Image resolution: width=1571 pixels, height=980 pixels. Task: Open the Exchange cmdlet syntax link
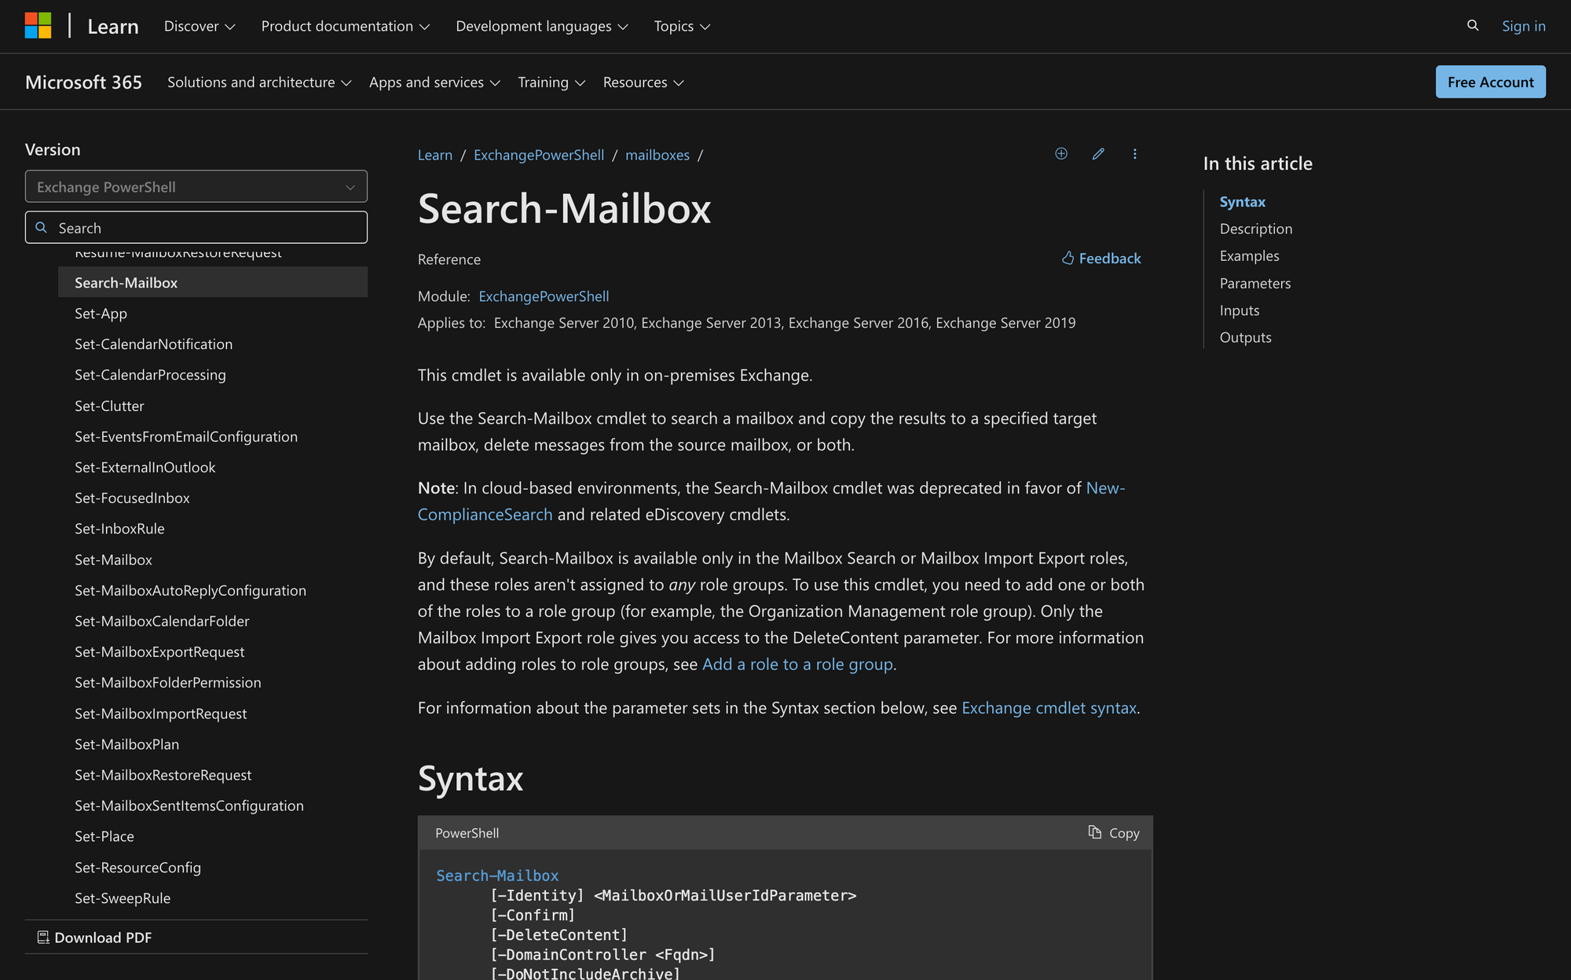(1049, 708)
